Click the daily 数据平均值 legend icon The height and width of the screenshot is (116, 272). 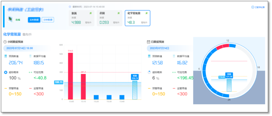coord(174,56)
